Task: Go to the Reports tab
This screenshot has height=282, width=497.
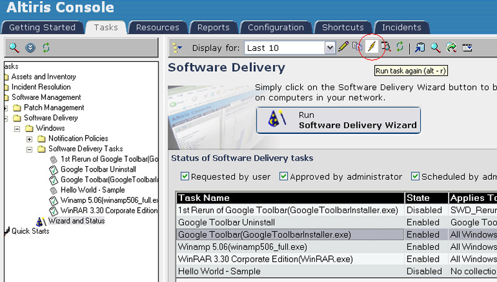Action: point(213,27)
